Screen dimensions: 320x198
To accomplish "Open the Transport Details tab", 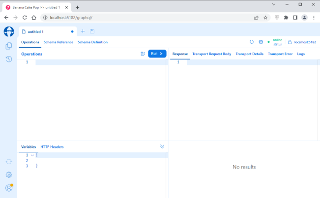I will 249,54.
